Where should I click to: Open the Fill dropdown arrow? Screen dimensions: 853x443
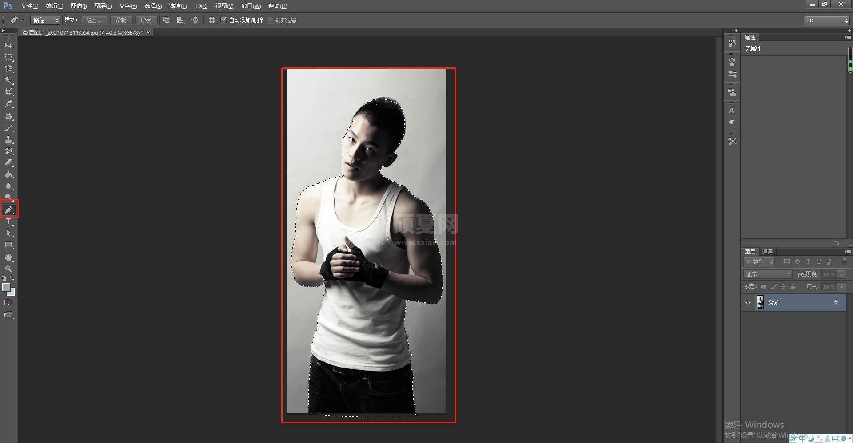coord(842,287)
